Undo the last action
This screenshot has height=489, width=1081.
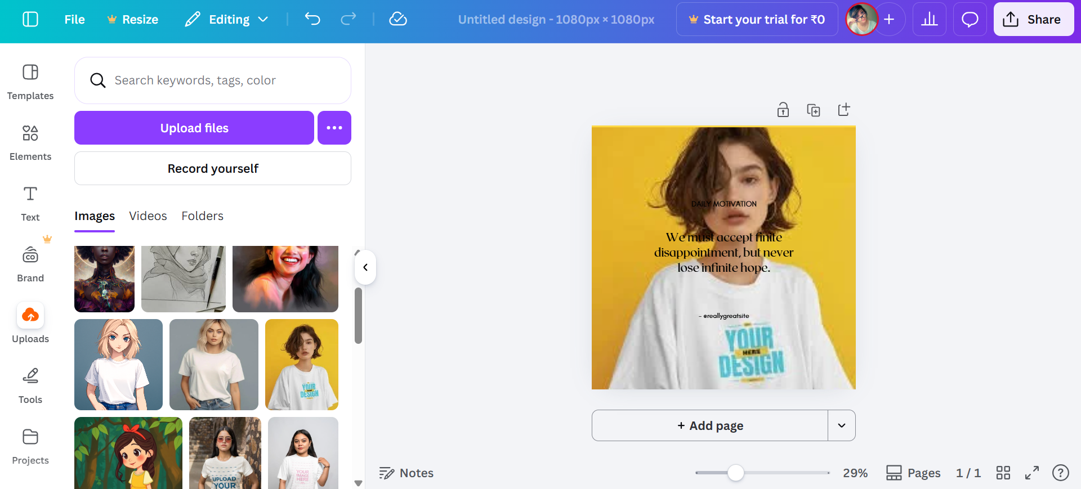[312, 19]
